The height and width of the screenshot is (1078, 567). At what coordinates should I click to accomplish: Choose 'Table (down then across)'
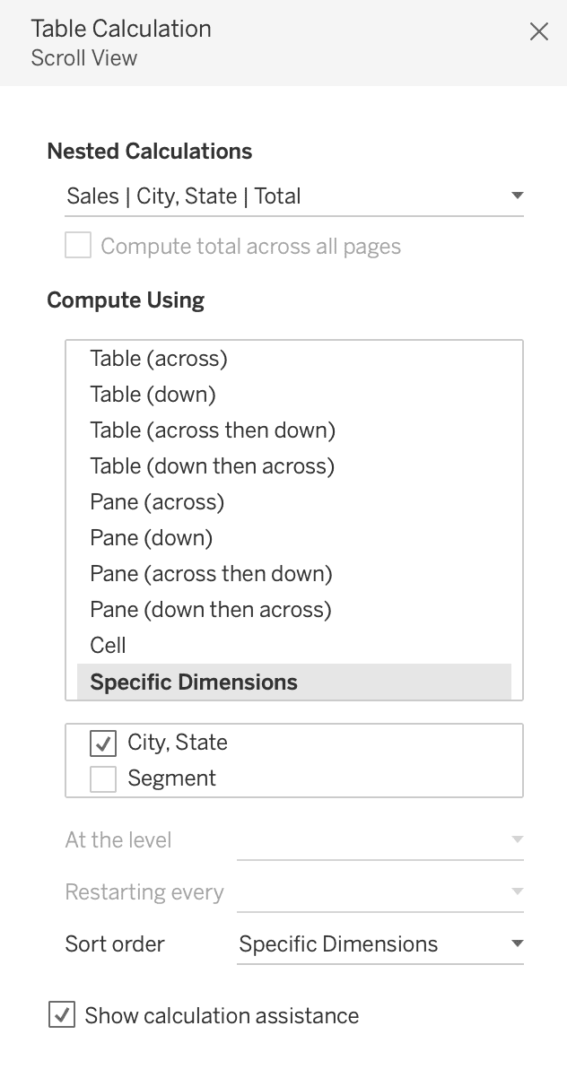[x=212, y=465]
